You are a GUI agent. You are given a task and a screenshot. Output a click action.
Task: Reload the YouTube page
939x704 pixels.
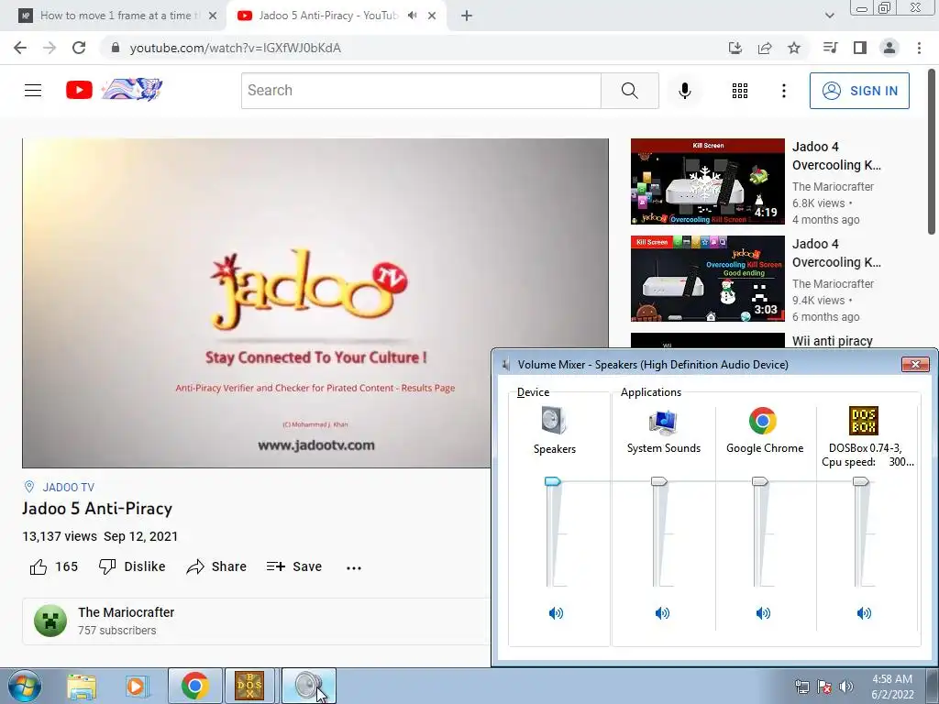[79, 48]
